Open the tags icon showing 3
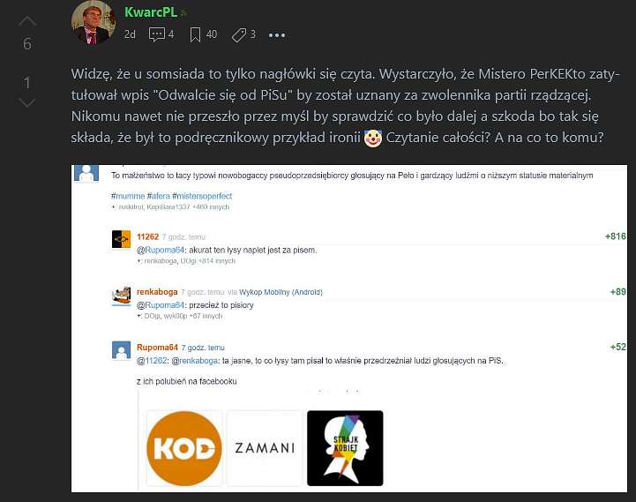This screenshot has height=502, width=636. [x=239, y=35]
